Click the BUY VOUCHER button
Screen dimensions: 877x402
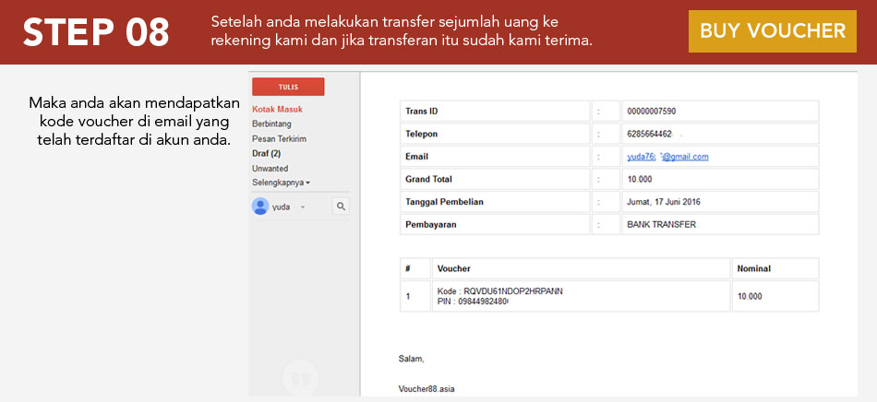click(x=772, y=31)
